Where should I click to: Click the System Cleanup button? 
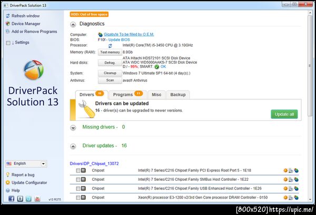(110, 73)
